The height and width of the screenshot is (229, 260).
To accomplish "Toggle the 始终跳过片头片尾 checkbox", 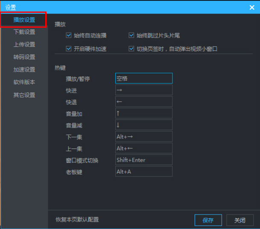I will pyautogui.click(x=132, y=36).
